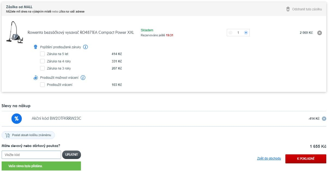
Task: Click the reservation timer 19:31
Action: (x=170, y=35)
